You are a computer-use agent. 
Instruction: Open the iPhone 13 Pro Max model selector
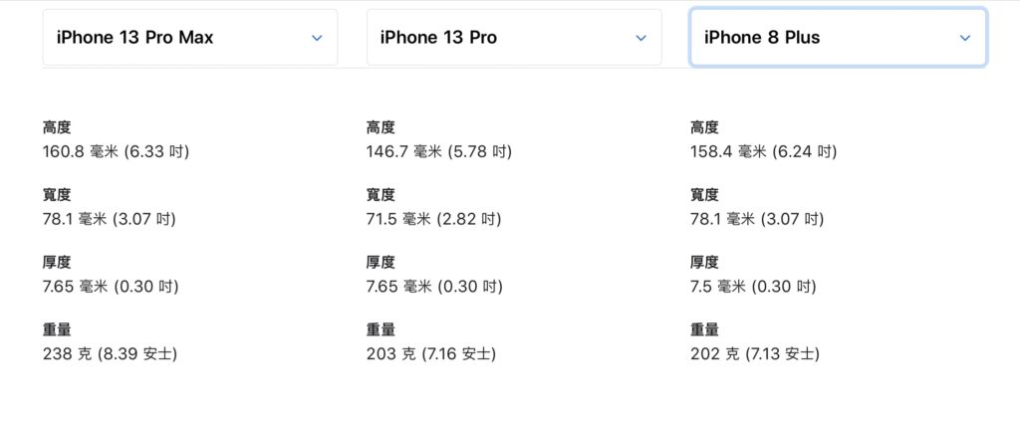click(x=190, y=37)
